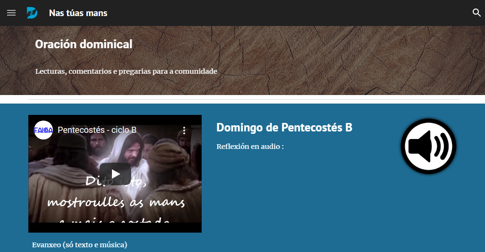The image size is (485, 252).
Task: Click the 'Evanxeo (só texto e música)' caption
Action: [x=79, y=245]
